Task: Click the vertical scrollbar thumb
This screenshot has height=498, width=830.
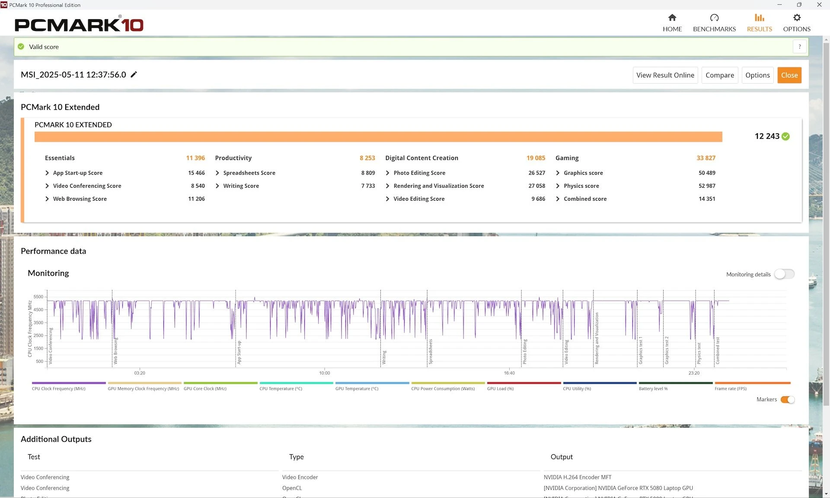Action: 826,223
